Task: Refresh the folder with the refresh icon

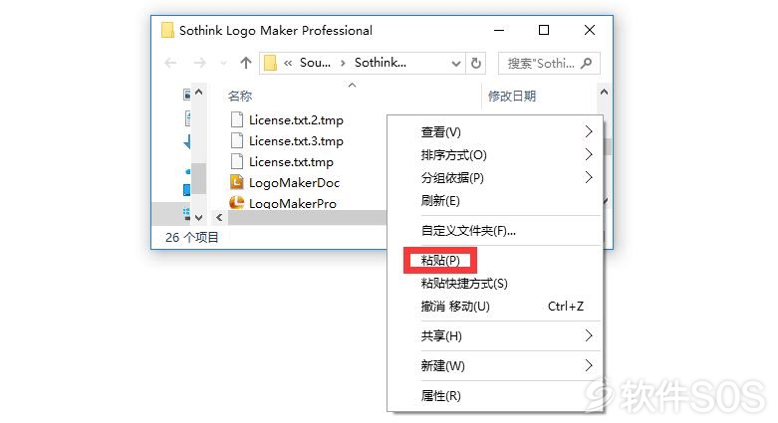Action: [475, 64]
